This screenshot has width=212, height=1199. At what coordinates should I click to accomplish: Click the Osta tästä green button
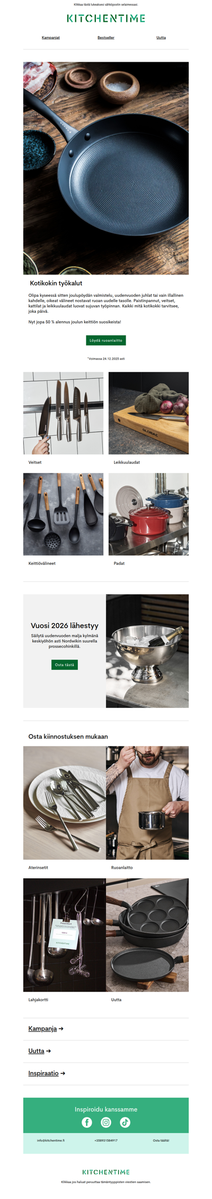click(65, 665)
